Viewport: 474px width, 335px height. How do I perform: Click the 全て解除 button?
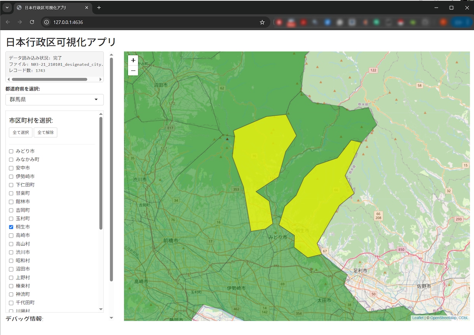(x=45, y=133)
